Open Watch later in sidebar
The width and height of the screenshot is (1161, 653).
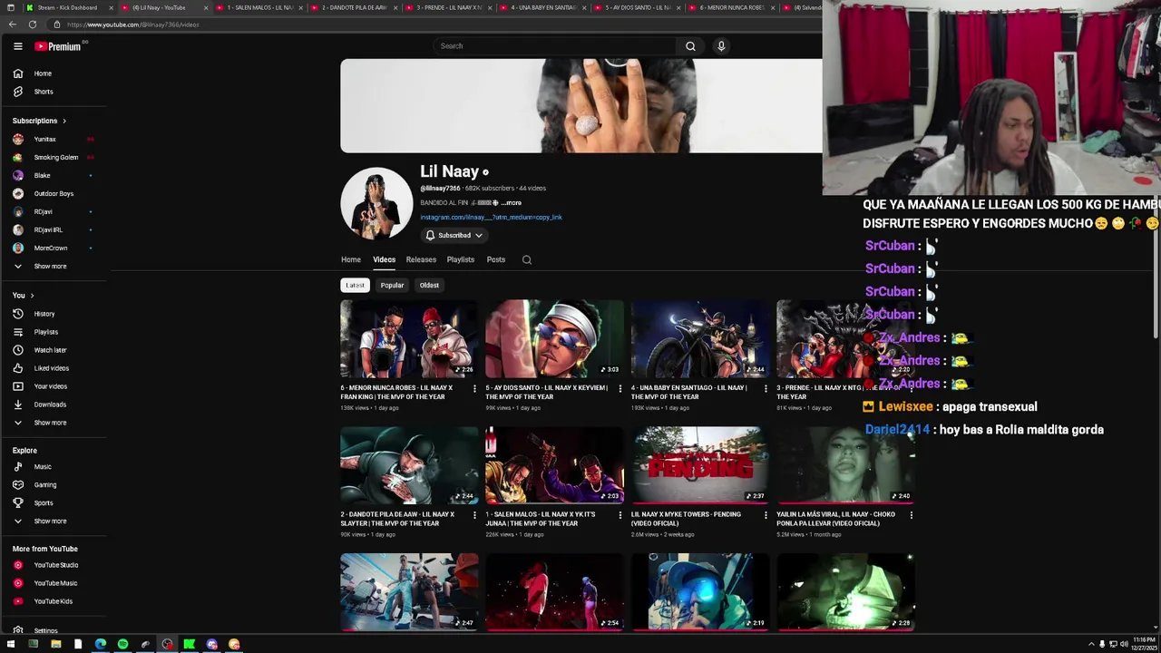tap(54, 350)
